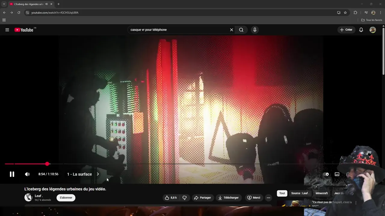Open the tab search dropdown arrow
This screenshot has height=216, width=385.
(4, 4)
